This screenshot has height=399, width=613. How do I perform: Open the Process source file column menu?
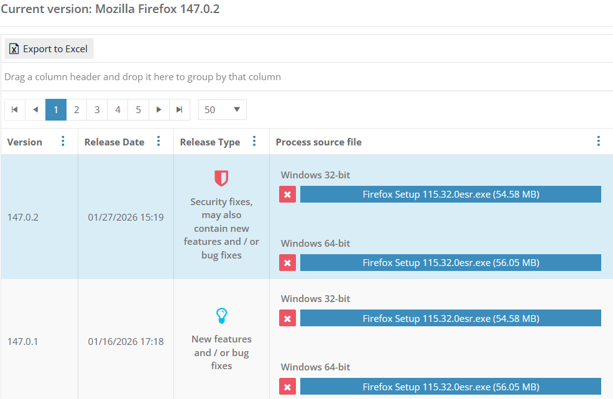point(598,141)
